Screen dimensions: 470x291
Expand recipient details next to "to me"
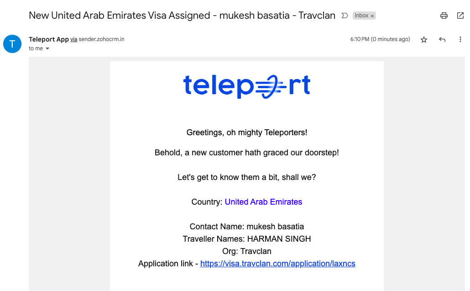pyautogui.click(x=47, y=48)
